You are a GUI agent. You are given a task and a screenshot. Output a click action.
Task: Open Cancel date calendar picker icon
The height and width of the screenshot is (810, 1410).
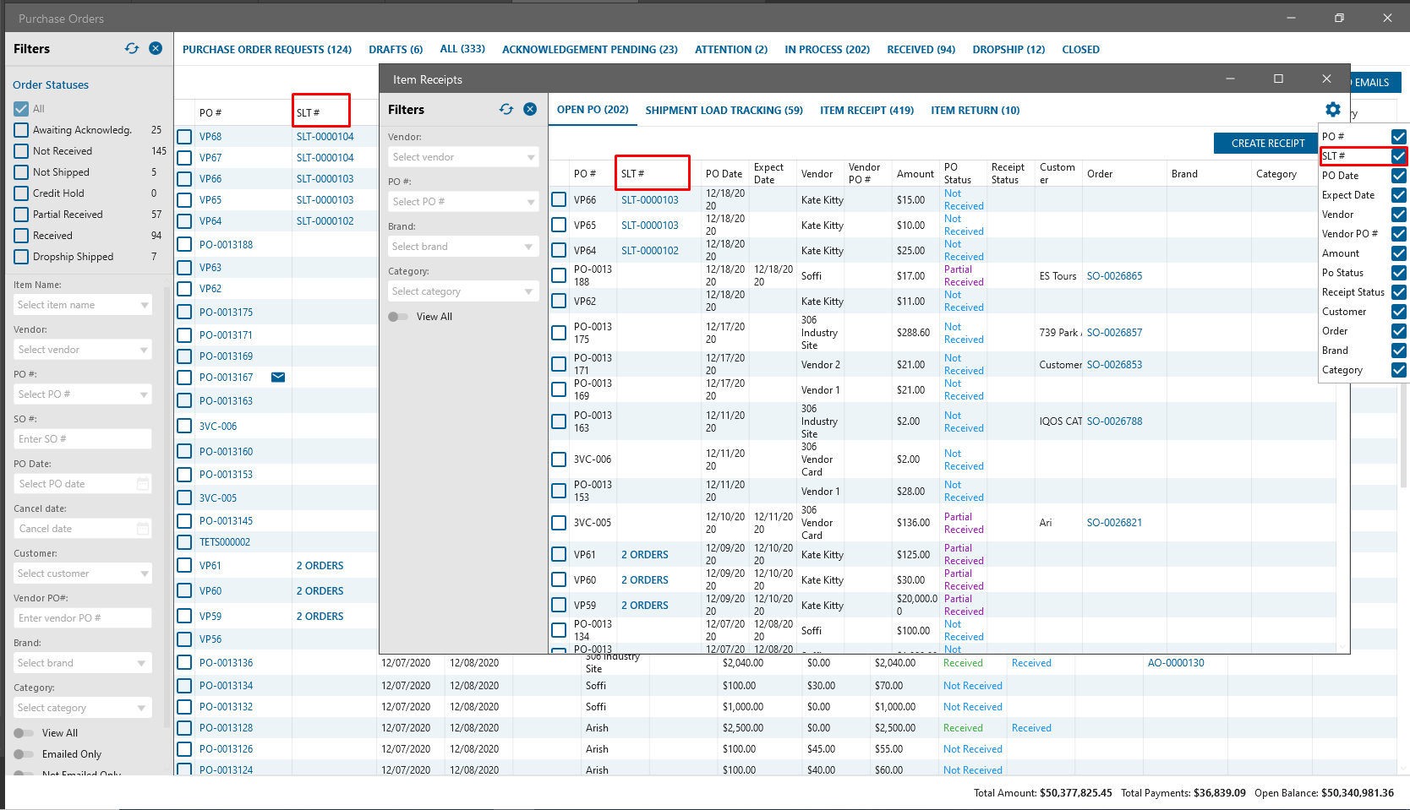click(x=143, y=529)
